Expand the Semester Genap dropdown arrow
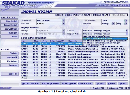The height and width of the screenshot is (95, 130). pos(113,24)
